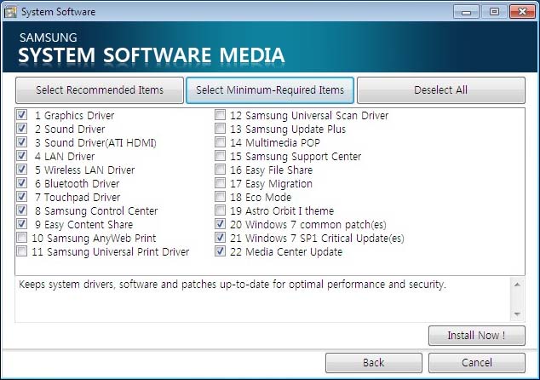Click the description text about optimal performance
540x380 pixels.
pos(233,285)
